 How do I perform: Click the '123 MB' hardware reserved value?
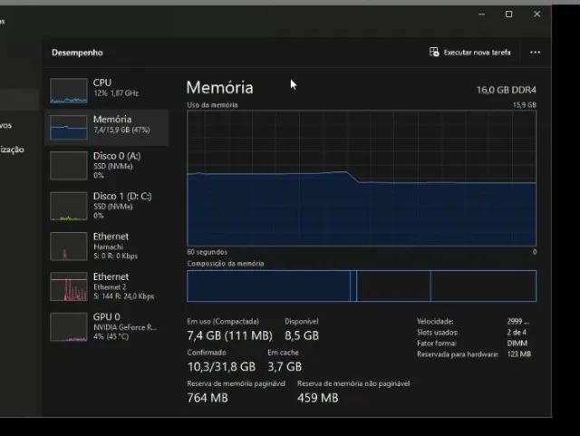tap(519, 354)
